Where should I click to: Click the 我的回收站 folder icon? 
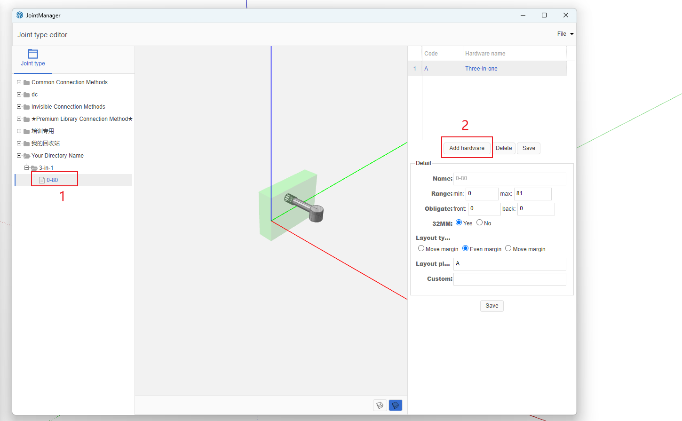coord(27,143)
